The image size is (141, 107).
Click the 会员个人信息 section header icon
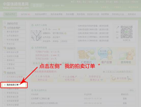point(32,25)
